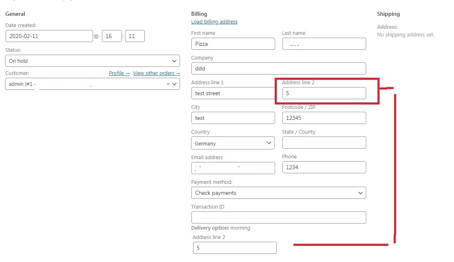Click the Company field containing ddd
The image size is (454, 262).
click(278, 68)
